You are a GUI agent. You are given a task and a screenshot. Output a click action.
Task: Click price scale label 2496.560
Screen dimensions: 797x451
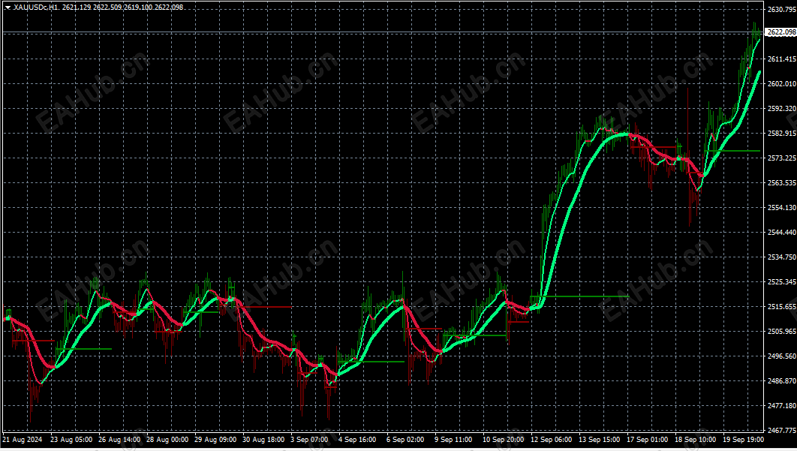point(782,356)
